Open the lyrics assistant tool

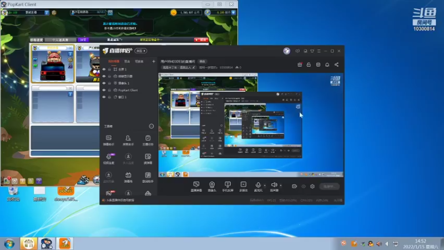click(148, 177)
